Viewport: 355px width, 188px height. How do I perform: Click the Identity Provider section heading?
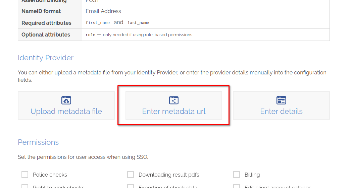46,58
